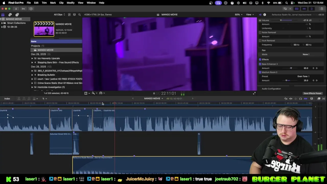
Task: Open the Even Tone preset dropdown
Action: tap(303, 76)
